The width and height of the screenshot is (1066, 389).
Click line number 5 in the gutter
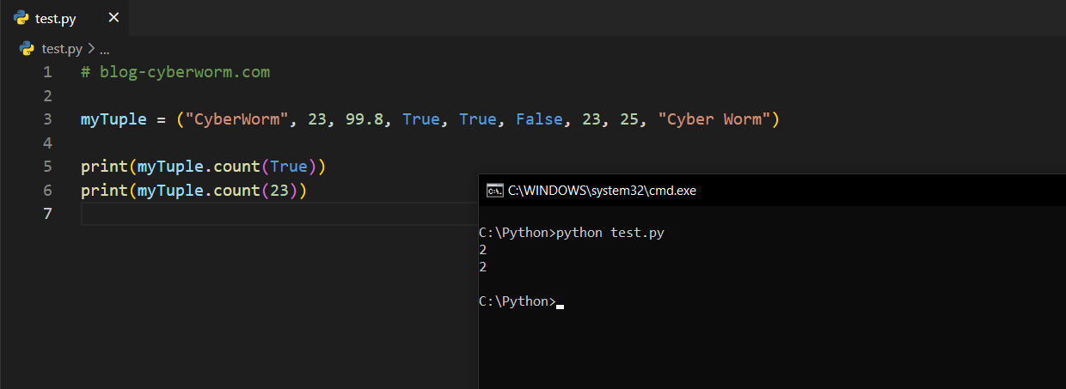47,167
